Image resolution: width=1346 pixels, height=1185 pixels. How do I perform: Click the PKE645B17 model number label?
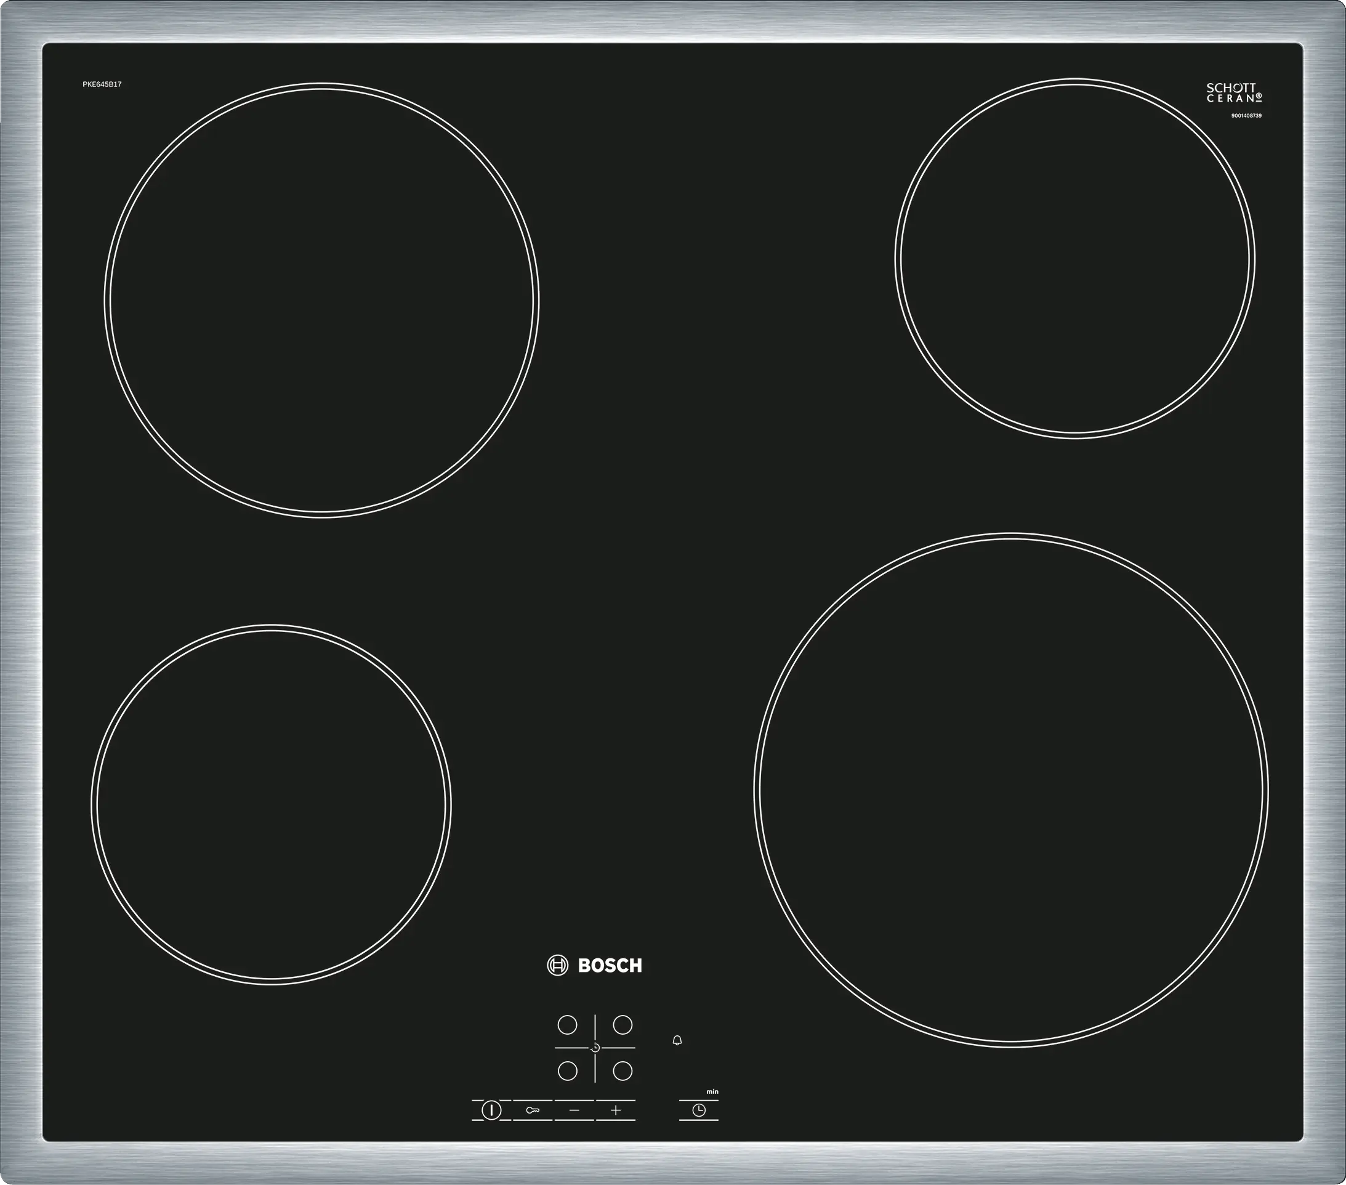coord(102,84)
